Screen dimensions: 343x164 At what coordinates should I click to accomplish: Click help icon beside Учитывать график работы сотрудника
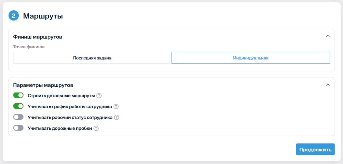click(116, 107)
